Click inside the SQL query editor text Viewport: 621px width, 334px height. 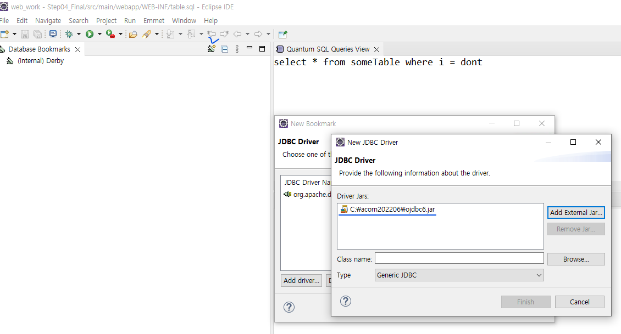click(x=378, y=62)
